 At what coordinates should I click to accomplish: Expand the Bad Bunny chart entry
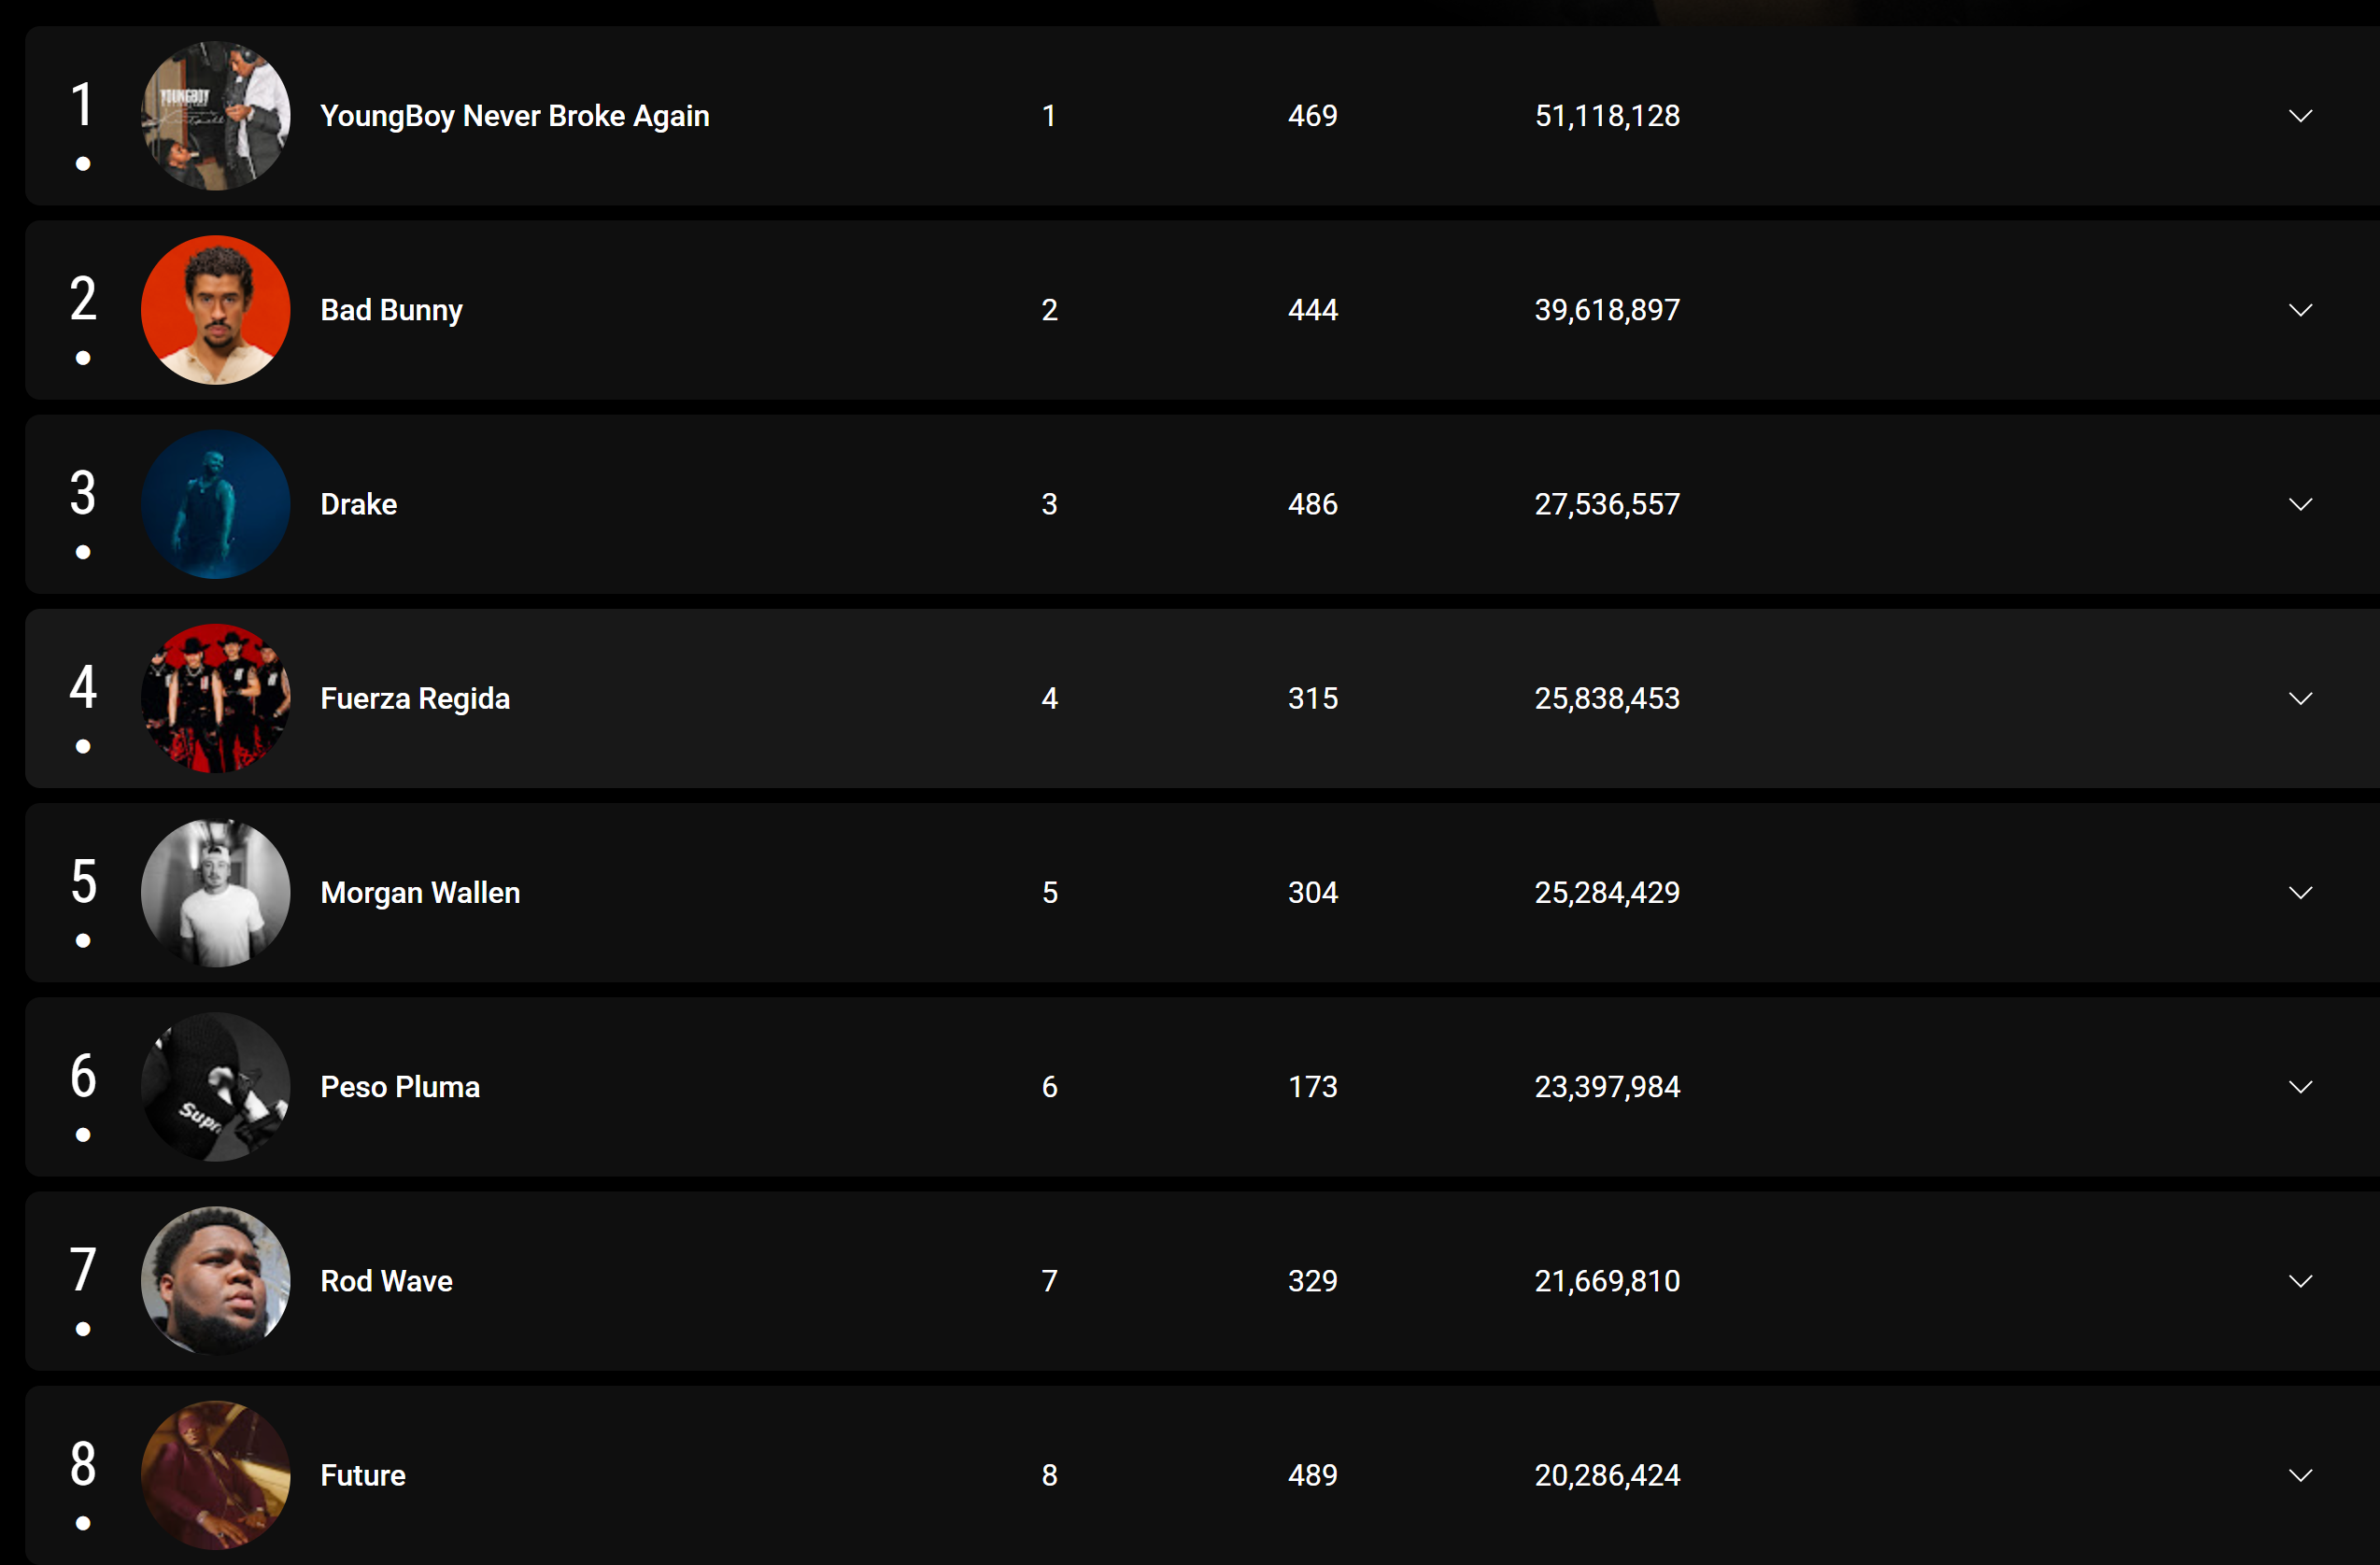pos(2301,310)
